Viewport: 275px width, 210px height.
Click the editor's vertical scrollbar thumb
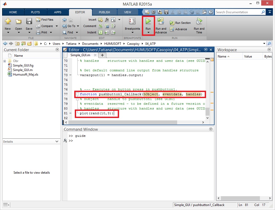(x=207, y=112)
